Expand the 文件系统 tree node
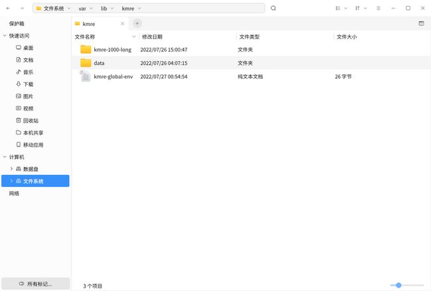Viewport: 431px width, 291px height. point(11,181)
